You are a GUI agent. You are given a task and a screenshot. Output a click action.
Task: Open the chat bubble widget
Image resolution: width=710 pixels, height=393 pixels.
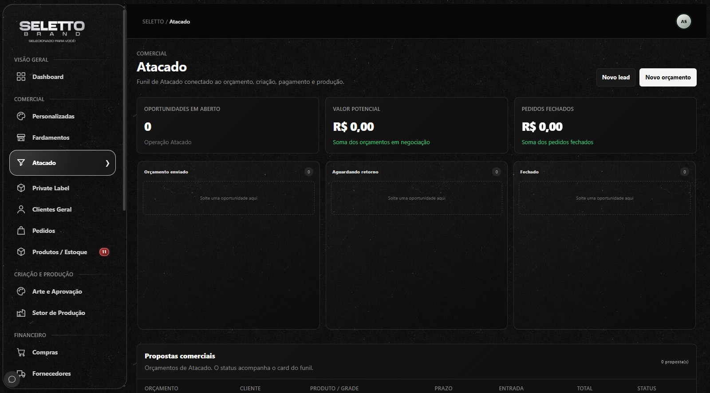12,379
